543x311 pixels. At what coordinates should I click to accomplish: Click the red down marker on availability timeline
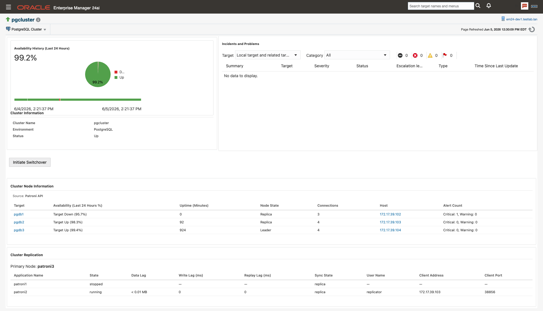click(x=60, y=100)
